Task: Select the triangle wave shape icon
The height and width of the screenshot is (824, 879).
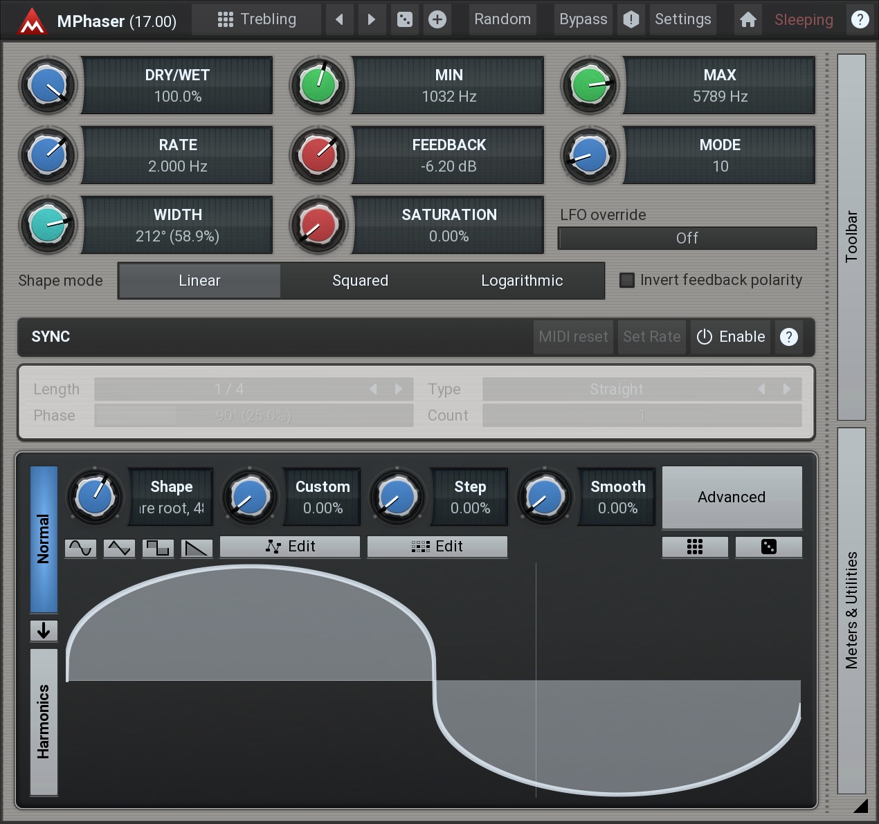Action: (x=119, y=548)
